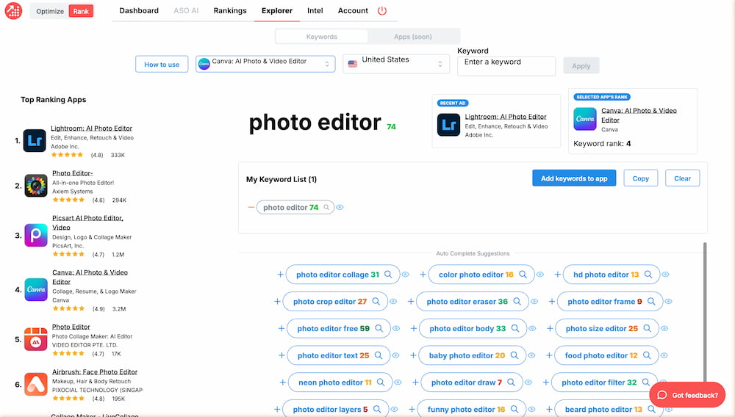This screenshot has width=735, height=417.
Task: Open the Rankings tab
Action: tap(229, 11)
